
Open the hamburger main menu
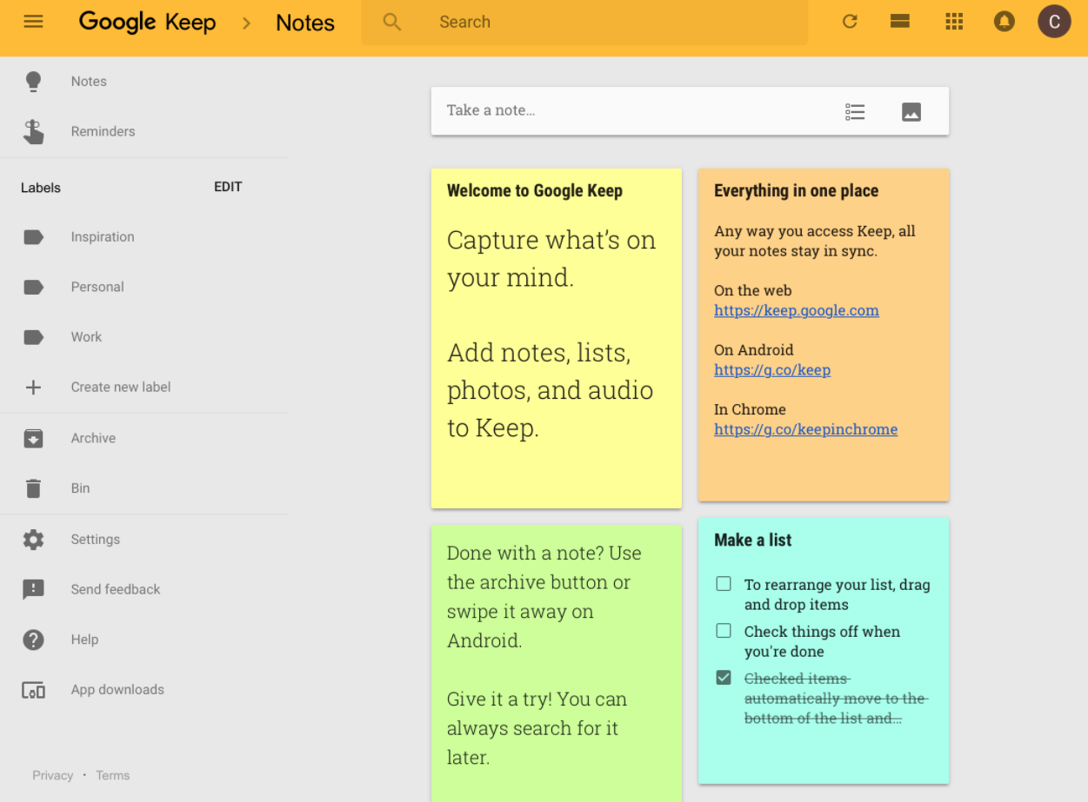point(33,22)
